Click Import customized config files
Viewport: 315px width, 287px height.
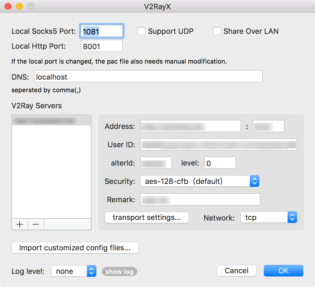75,248
